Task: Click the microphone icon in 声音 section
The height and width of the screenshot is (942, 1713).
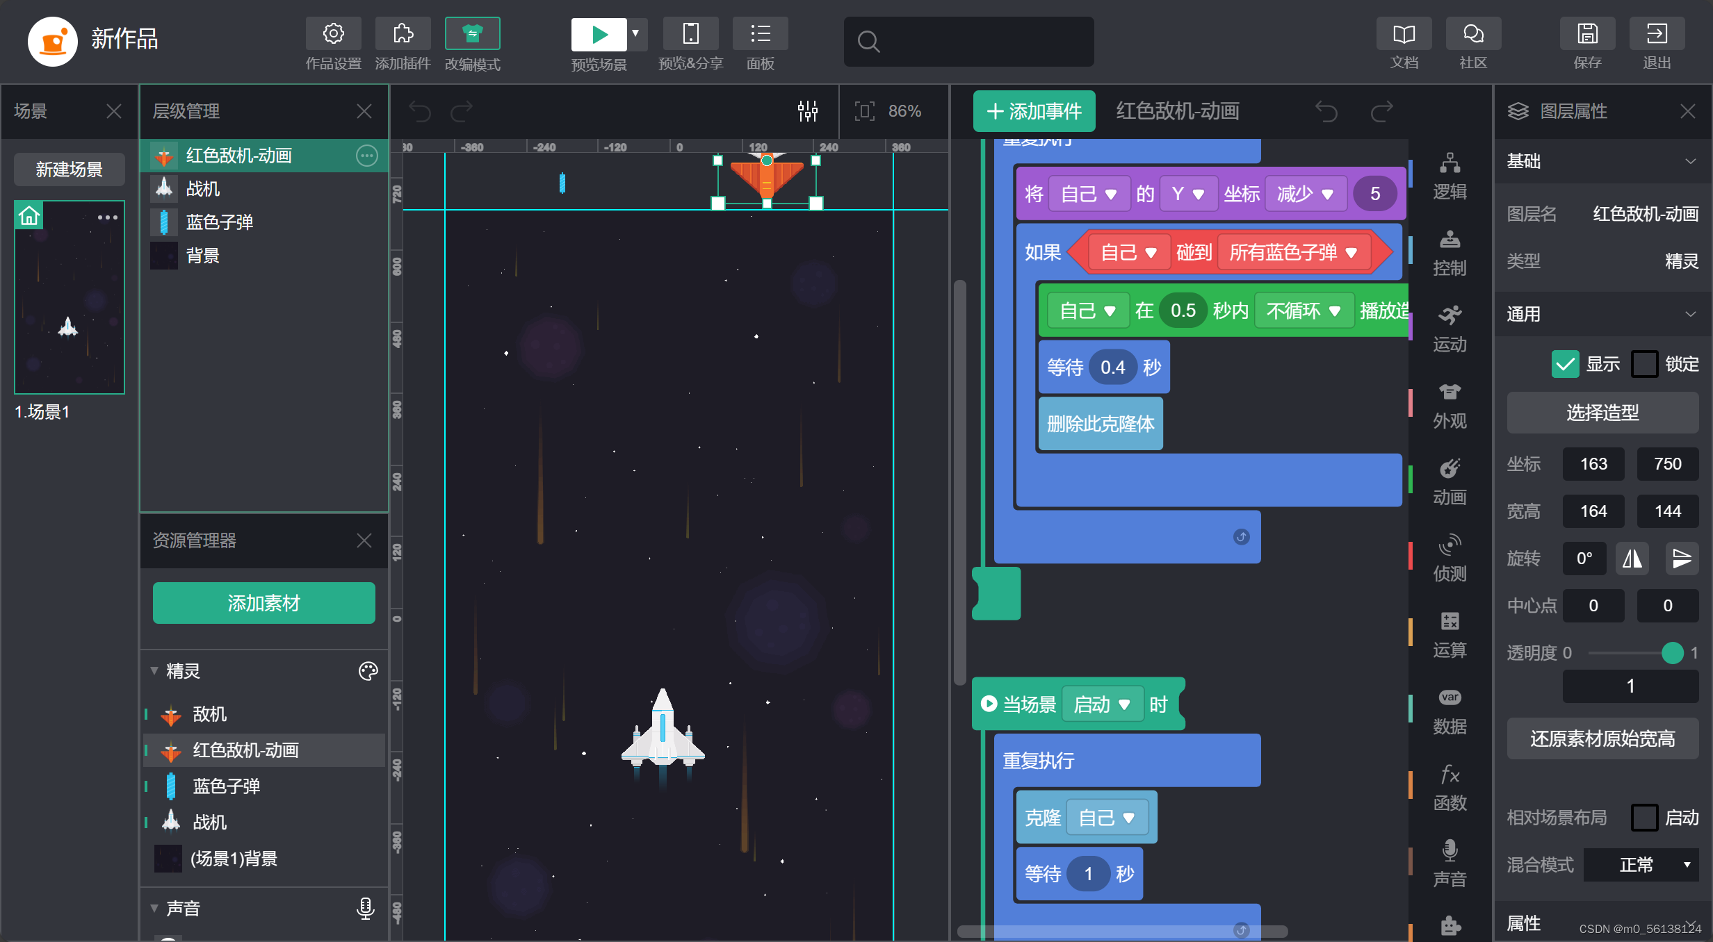Action: [x=365, y=908]
